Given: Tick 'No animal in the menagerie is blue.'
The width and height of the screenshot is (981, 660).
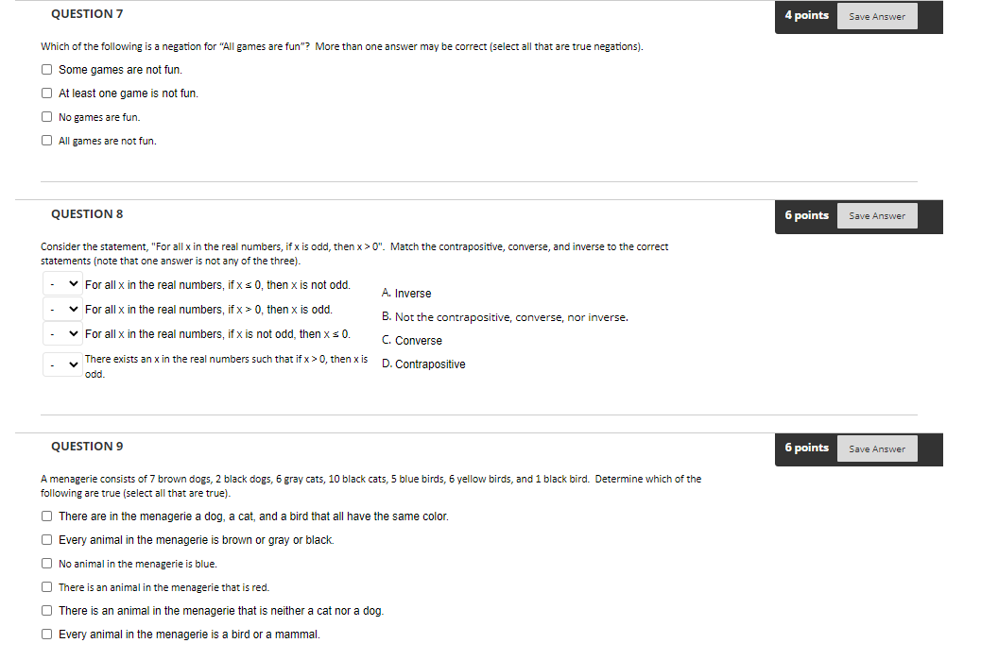Looking at the screenshot, I should tap(47, 564).
